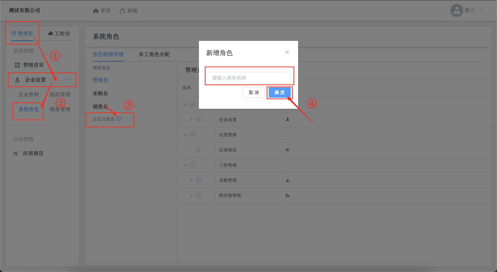Collapse the 企业设置 sidebar menu chevron
Screen dimensions: 497x272
pos(69,80)
